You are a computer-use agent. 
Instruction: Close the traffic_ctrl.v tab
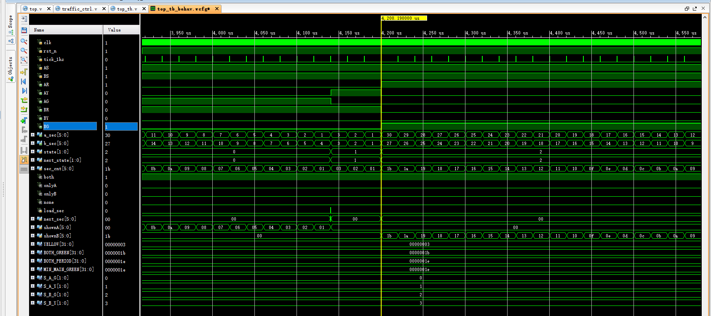click(104, 9)
